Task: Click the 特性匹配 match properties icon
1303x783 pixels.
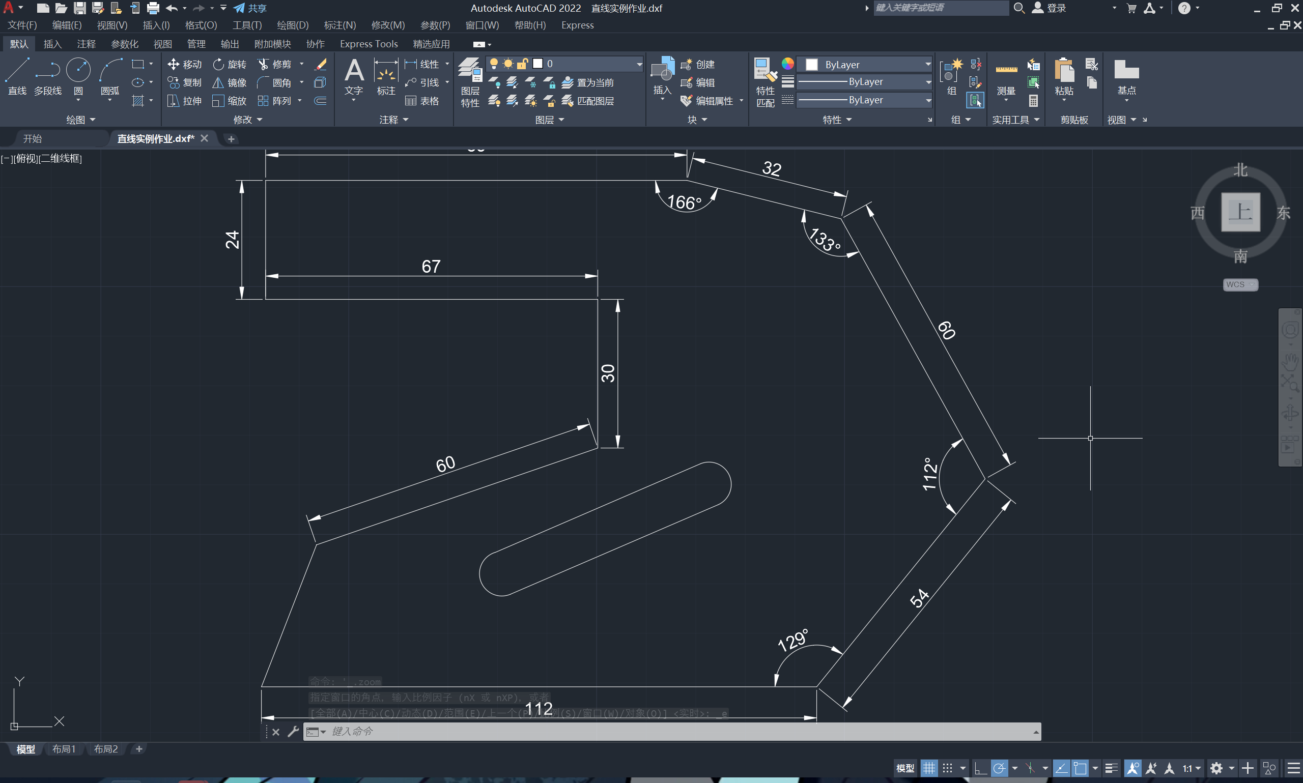Action: (x=765, y=82)
